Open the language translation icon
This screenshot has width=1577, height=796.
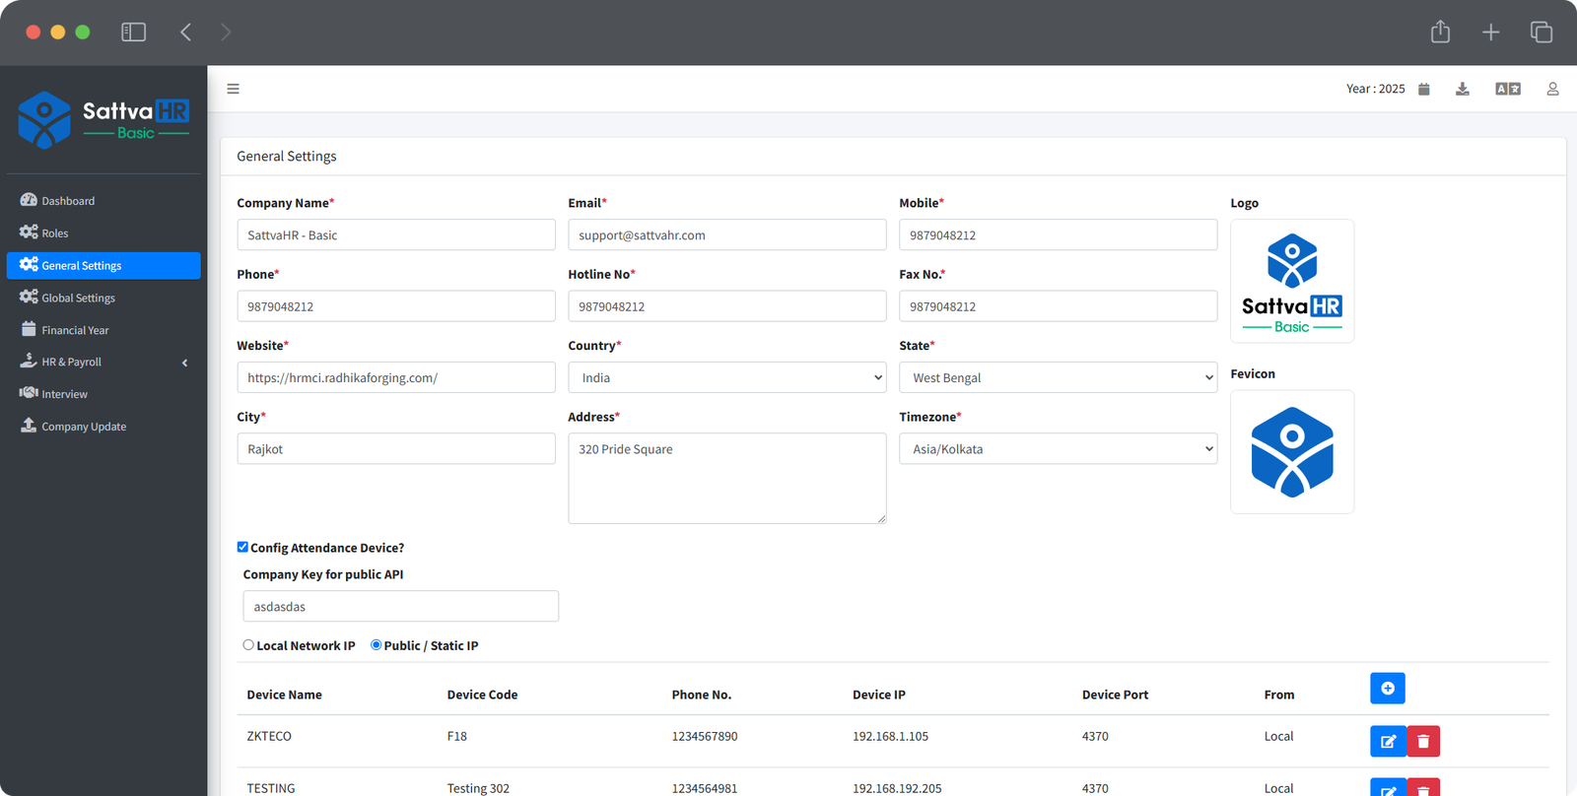tap(1507, 89)
